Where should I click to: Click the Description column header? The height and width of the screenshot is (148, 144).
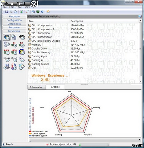104,21
